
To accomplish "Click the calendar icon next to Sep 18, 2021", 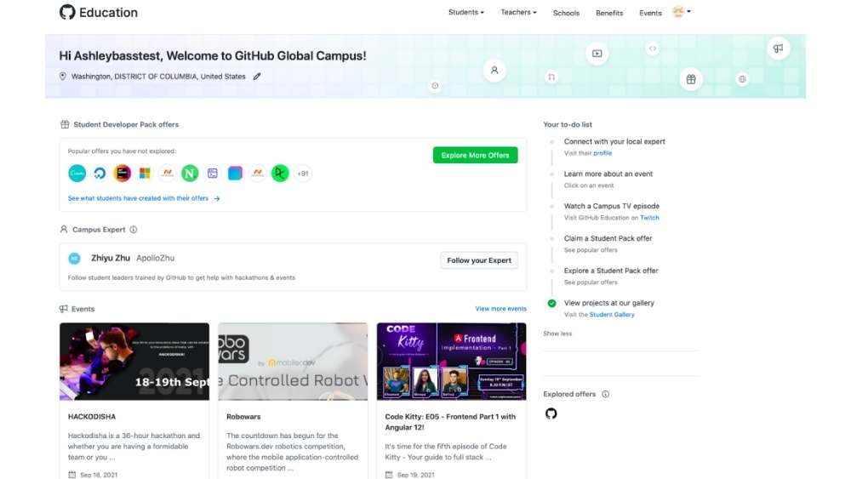I will [72, 475].
